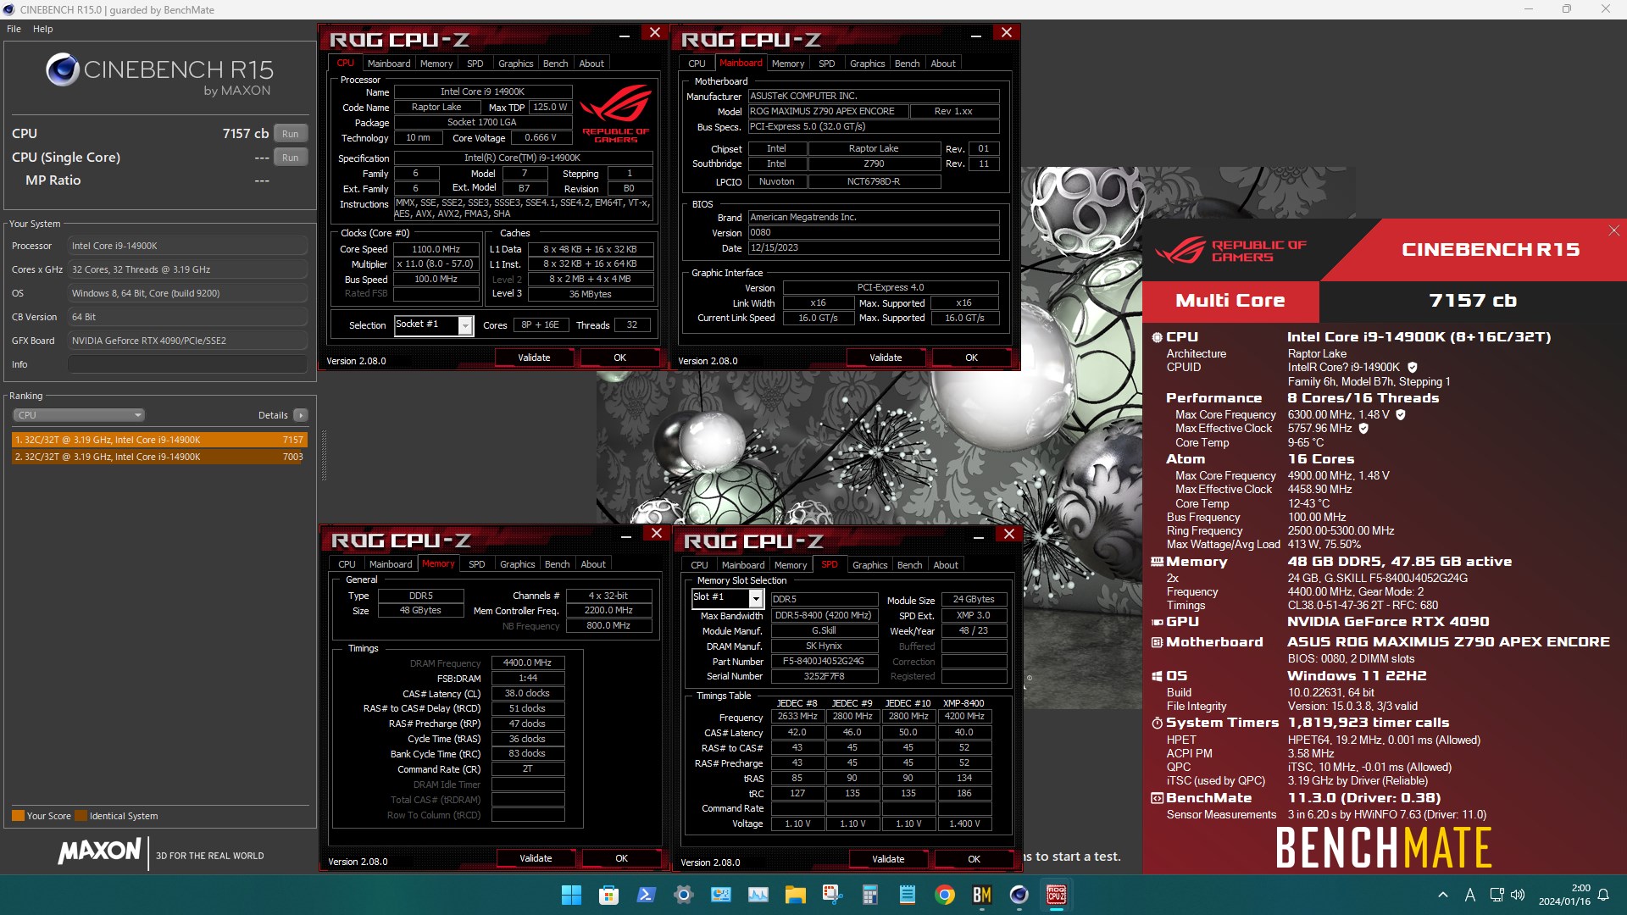In CPU-Z CPU window, open the Bench tab

(556, 64)
